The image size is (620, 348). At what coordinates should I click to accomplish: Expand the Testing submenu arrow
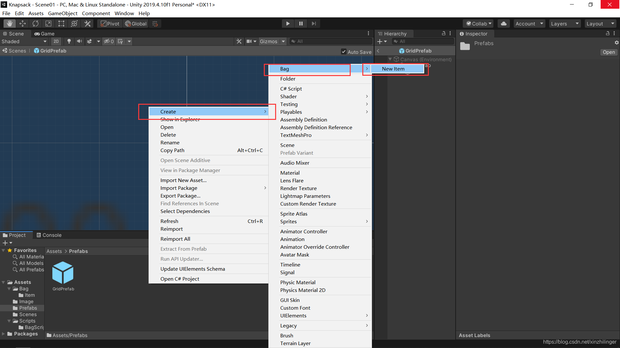click(x=366, y=104)
